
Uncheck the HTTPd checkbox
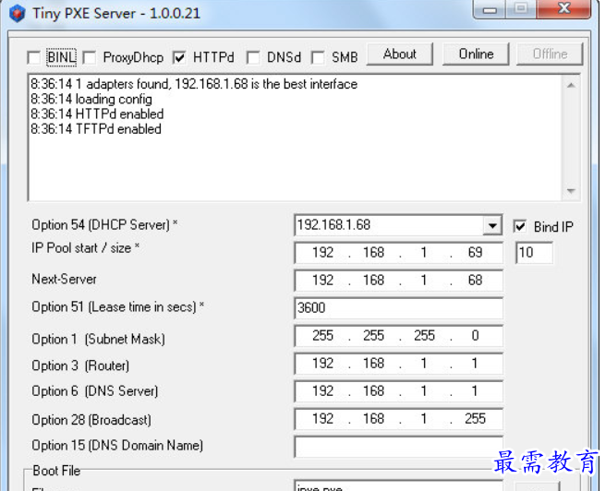pos(179,58)
